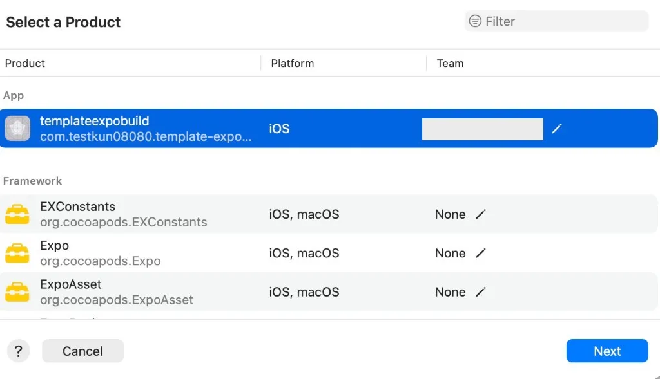Edit team for templateexpobuild with pencil icon
Viewport: 660px width, 379px height.
click(556, 129)
